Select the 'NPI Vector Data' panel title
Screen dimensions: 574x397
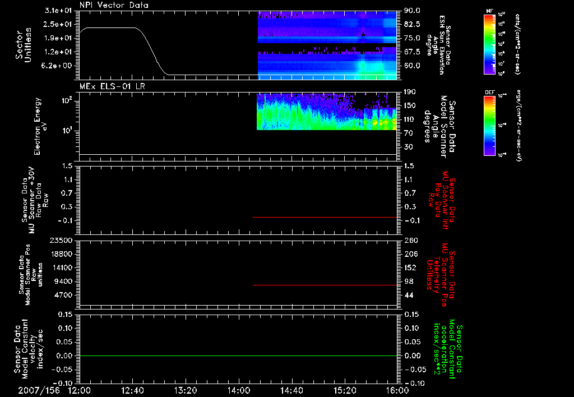click(x=114, y=5)
